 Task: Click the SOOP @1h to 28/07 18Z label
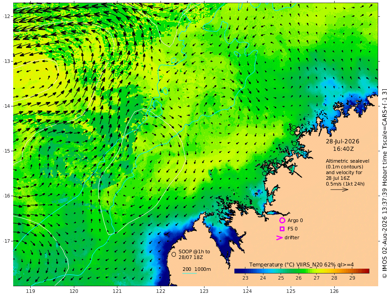click(x=194, y=254)
